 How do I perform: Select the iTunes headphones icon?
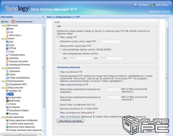pyautogui.click(x=7, y=104)
